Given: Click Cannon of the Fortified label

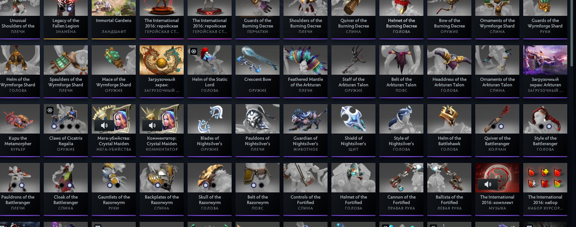Looking at the screenshot, I should [401, 200].
